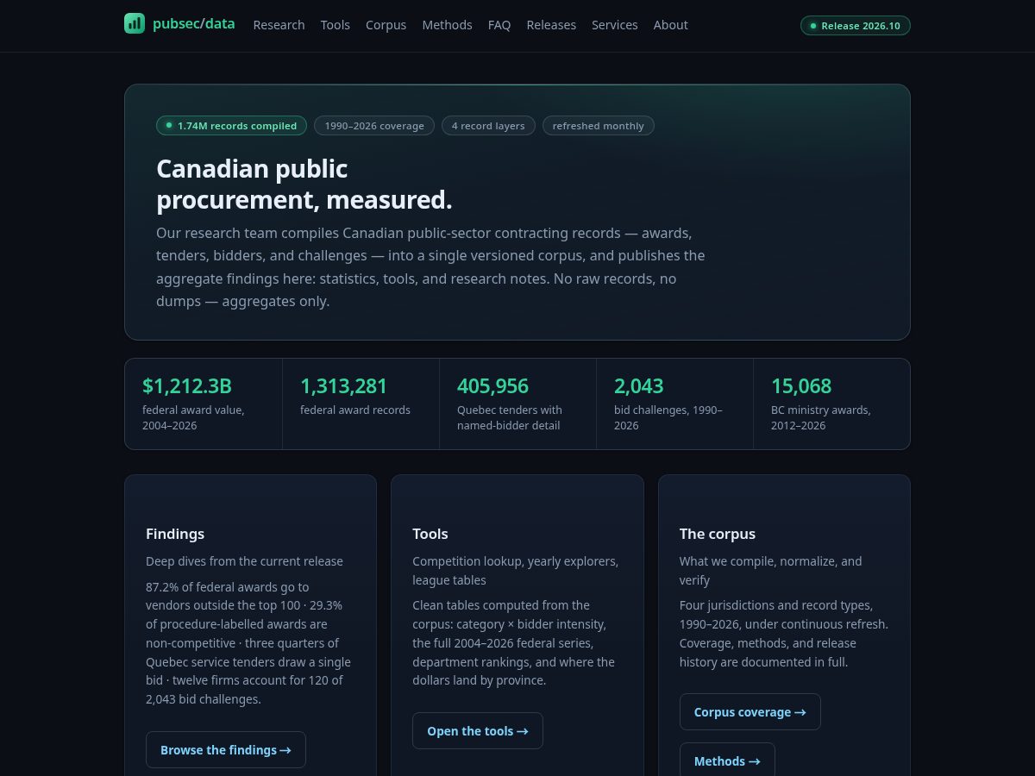
Task: Select Methods in the top navigation
Action: [447, 25]
